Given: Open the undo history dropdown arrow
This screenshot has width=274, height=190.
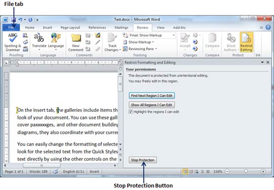Looking at the screenshot, I should (25, 20).
